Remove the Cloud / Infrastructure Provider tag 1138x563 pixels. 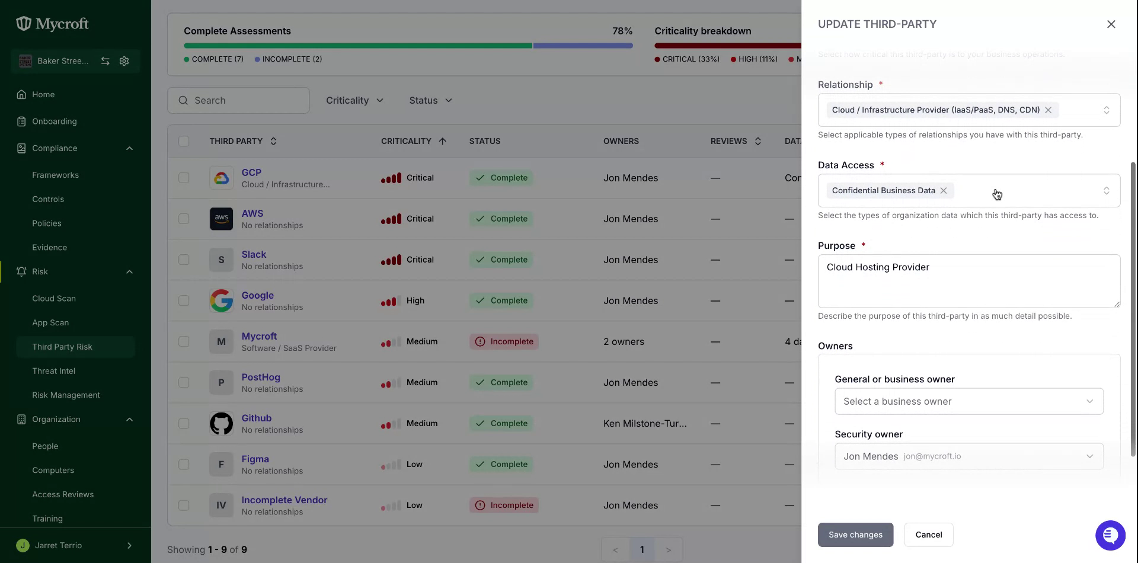tap(1048, 110)
